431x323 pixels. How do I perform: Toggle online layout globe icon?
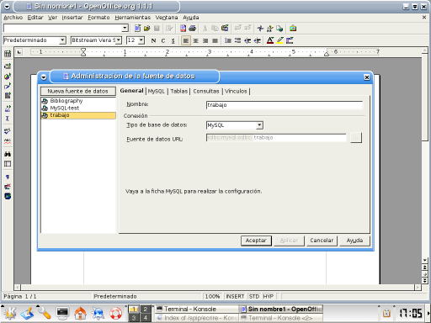coord(8,196)
